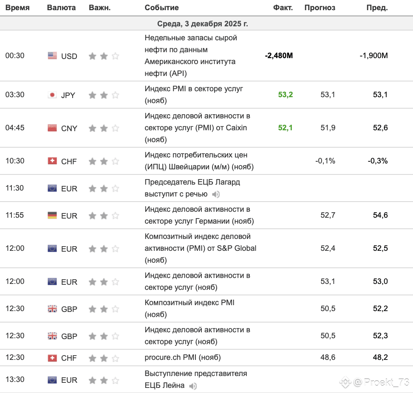Click the US flag icon beside USD
The height and width of the screenshot is (393, 413).
(52, 56)
